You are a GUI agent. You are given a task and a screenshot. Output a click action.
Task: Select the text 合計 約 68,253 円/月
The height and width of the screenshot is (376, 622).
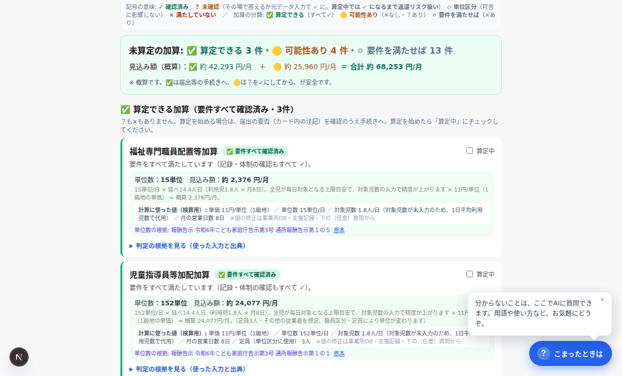386,67
